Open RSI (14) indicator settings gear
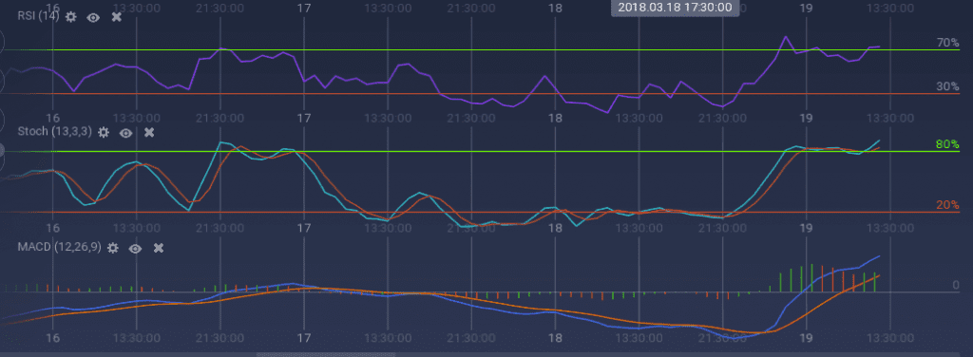The width and height of the screenshot is (973, 357). 70,17
